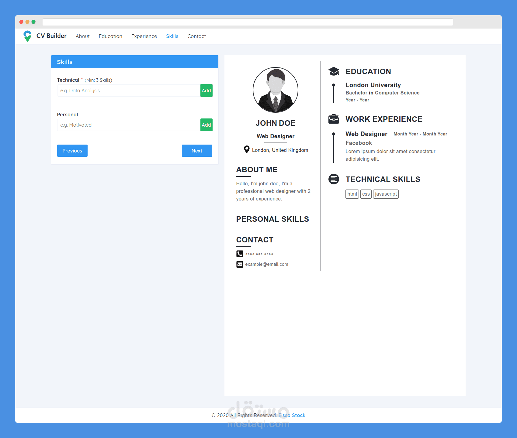Click the CV Builder logo icon

[27, 36]
